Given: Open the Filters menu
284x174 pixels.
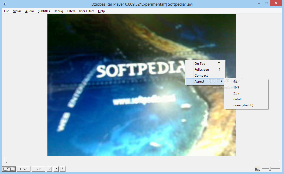Looking at the screenshot, I should click(71, 11).
